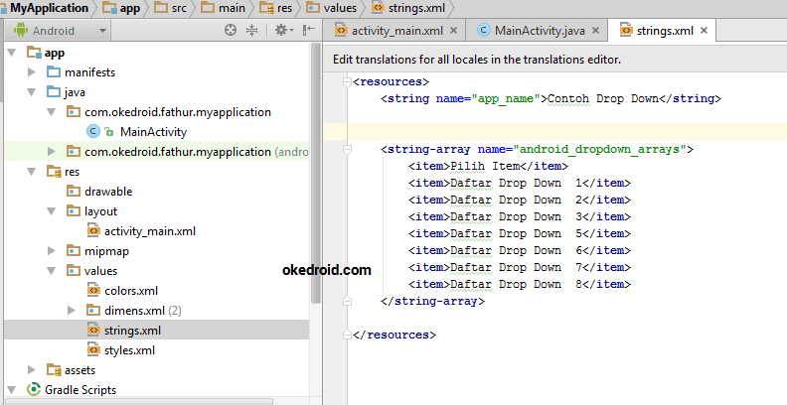Expand the dimens.xml (2) node
Screen dimensions: 787x405
click(72, 311)
